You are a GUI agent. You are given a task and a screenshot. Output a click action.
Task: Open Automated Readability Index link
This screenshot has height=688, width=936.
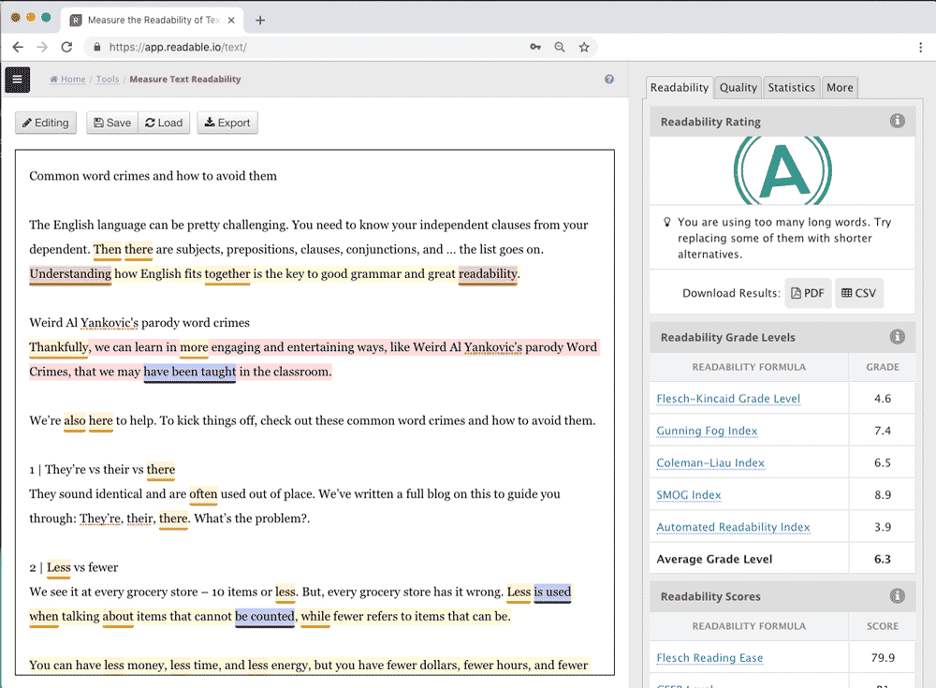733,527
